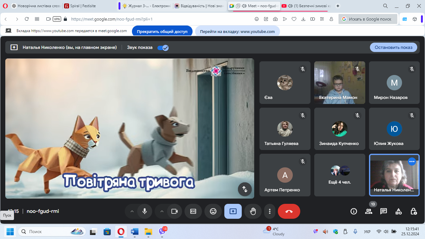Open Opera easy setup sliders icon
Screen dimensions: 425x239
[322, 19]
